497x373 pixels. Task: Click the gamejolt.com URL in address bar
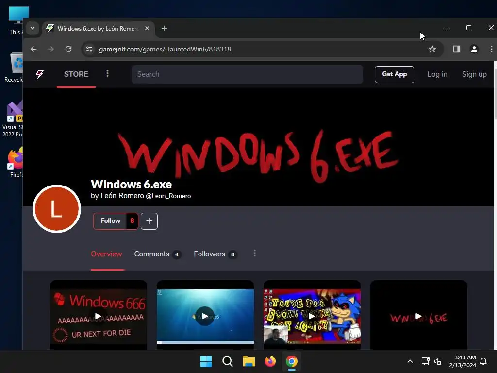[165, 49]
